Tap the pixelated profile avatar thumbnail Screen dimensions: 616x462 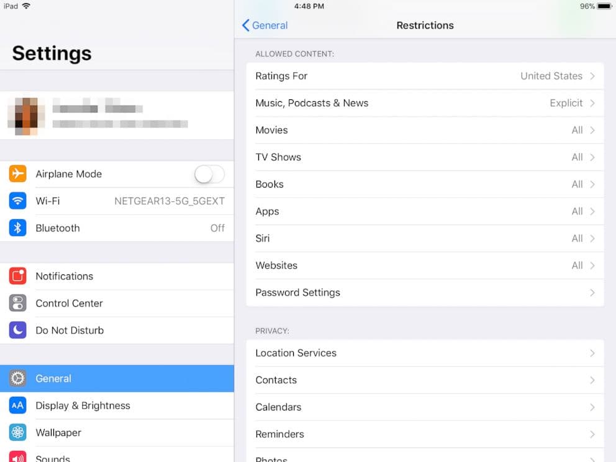coord(26,116)
